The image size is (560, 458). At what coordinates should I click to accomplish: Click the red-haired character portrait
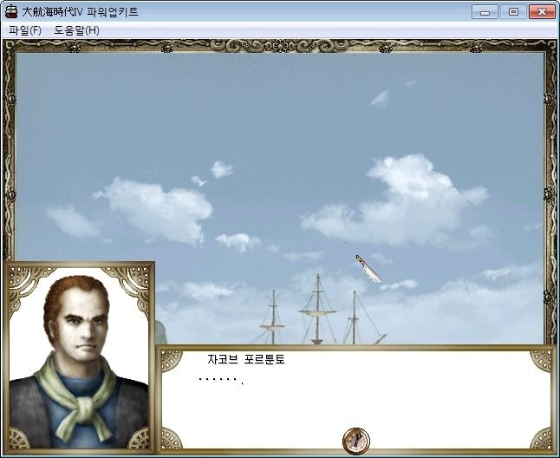coord(79,358)
